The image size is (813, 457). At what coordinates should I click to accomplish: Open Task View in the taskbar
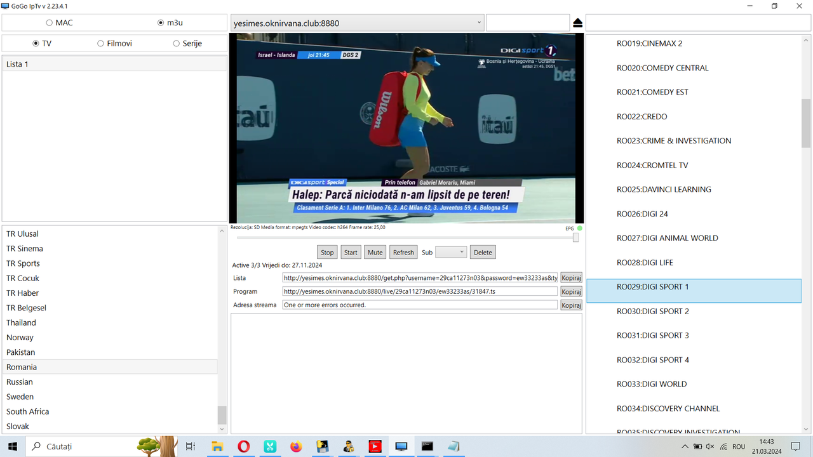click(191, 447)
